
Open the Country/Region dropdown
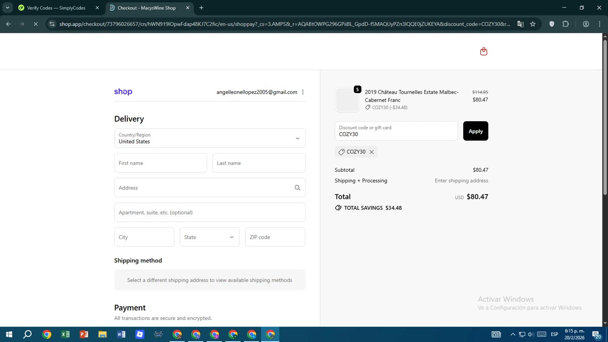click(210, 138)
